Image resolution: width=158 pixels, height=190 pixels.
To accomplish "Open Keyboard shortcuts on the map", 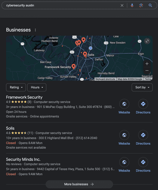I will pyautogui.click(x=105, y=79).
